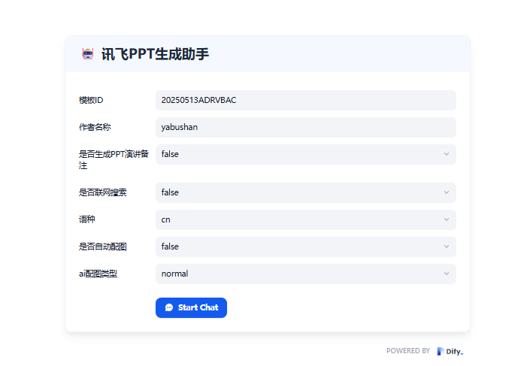Click the chevron arrow in 是否自动配图 row
The height and width of the screenshot is (366, 530).
click(447, 247)
